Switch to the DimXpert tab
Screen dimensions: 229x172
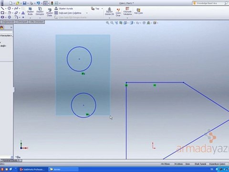pos(22,21)
